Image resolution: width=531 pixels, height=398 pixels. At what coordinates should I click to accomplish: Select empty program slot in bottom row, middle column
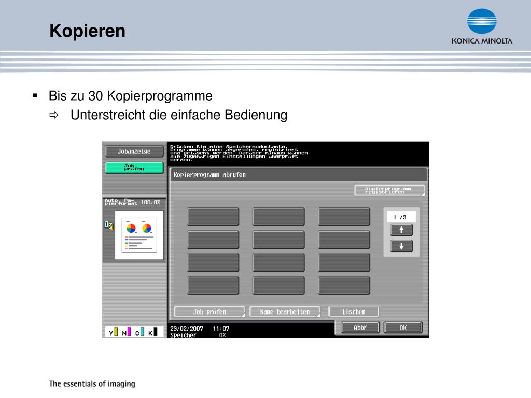point(278,286)
